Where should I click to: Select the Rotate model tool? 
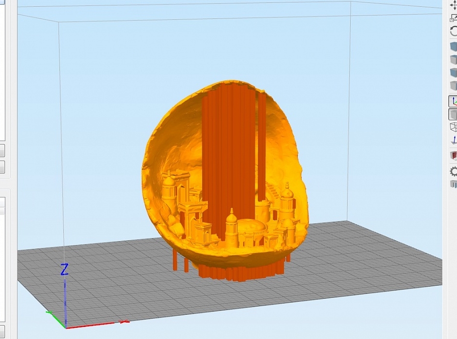pos(454,31)
